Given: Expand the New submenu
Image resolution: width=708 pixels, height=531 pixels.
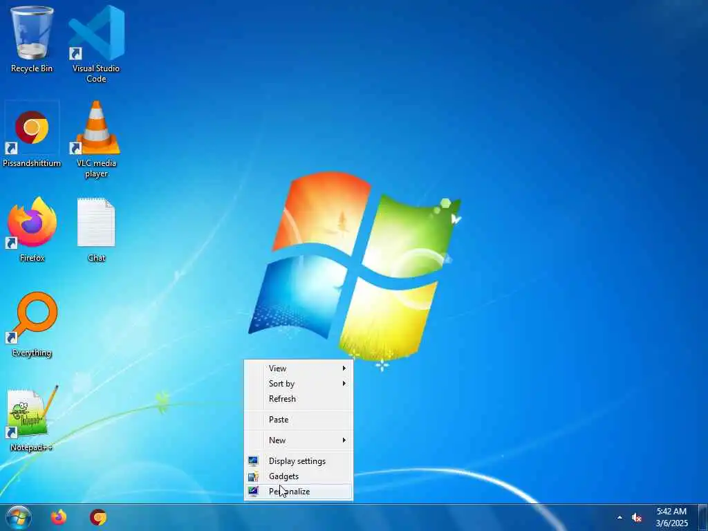Looking at the screenshot, I should (x=299, y=440).
